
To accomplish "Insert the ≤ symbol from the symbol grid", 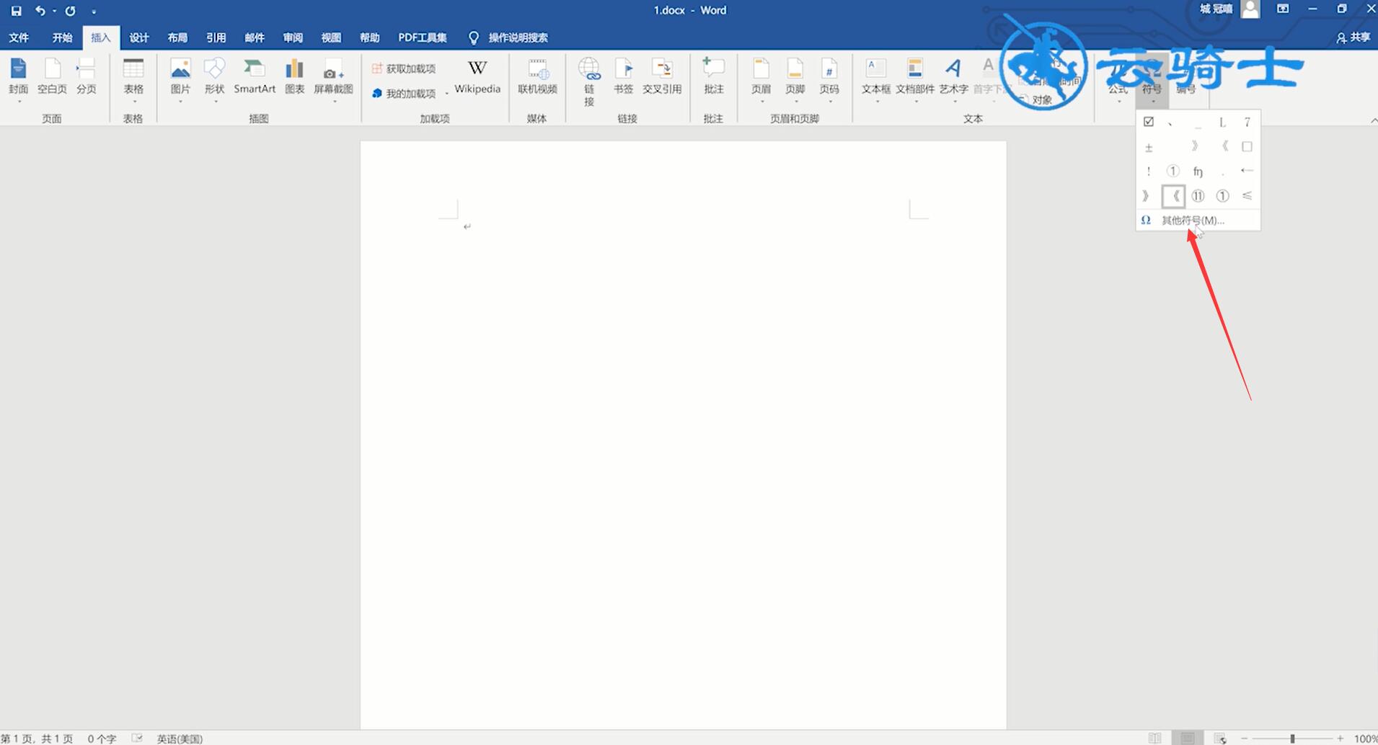I will click(1247, 195).
